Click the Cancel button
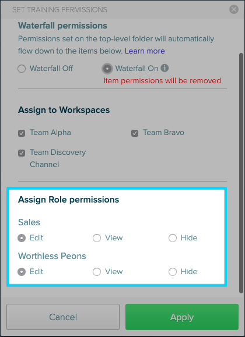Viewport: 245px width, 337px height. [x=63, y=317]
